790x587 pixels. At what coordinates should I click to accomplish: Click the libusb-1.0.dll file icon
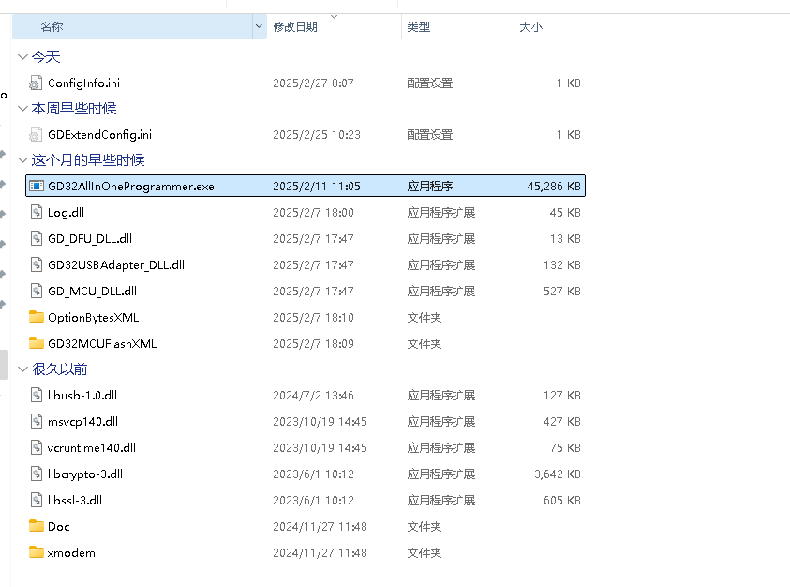pos(37,396)
